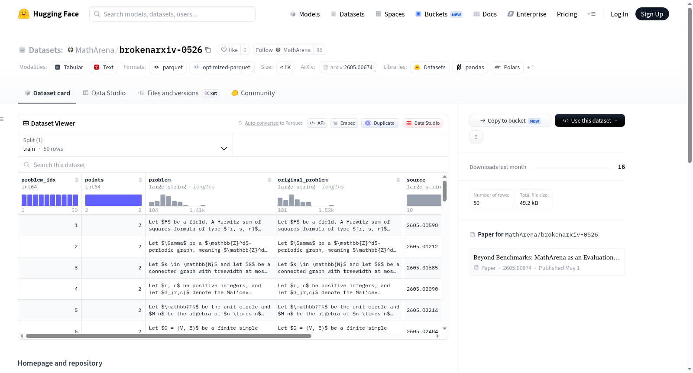This screenshot has width=693, height=373.
Task: Switch to the Data Studio tab
Action: 104,93
